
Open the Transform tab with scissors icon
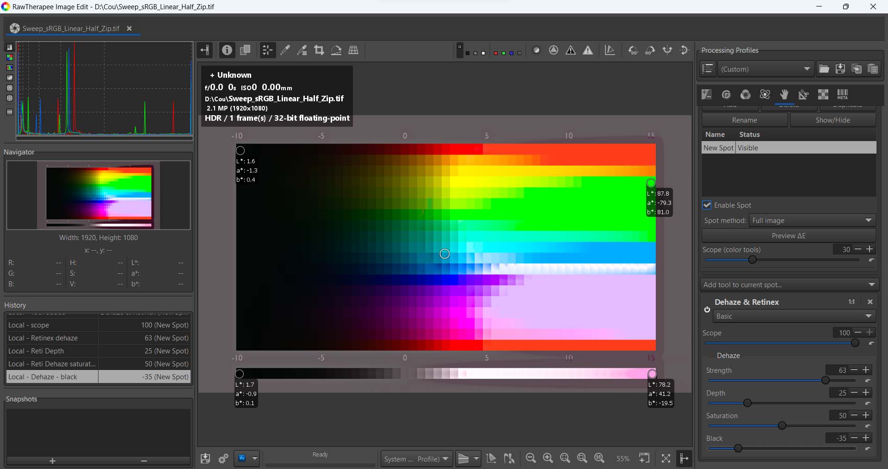click(803, 94)
